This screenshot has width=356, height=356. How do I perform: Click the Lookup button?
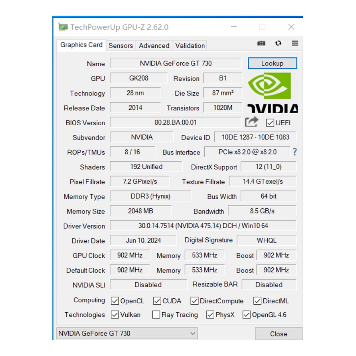272,63
